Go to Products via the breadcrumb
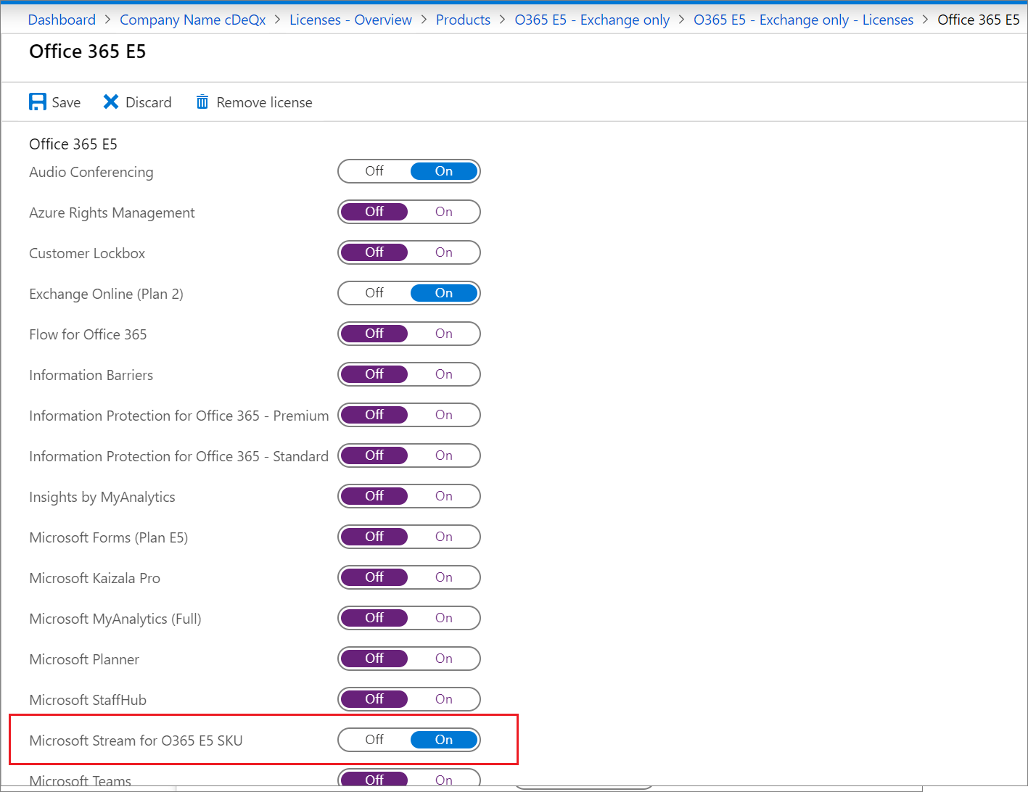Screen dimensions: 1028x792 tap(463, 20)
